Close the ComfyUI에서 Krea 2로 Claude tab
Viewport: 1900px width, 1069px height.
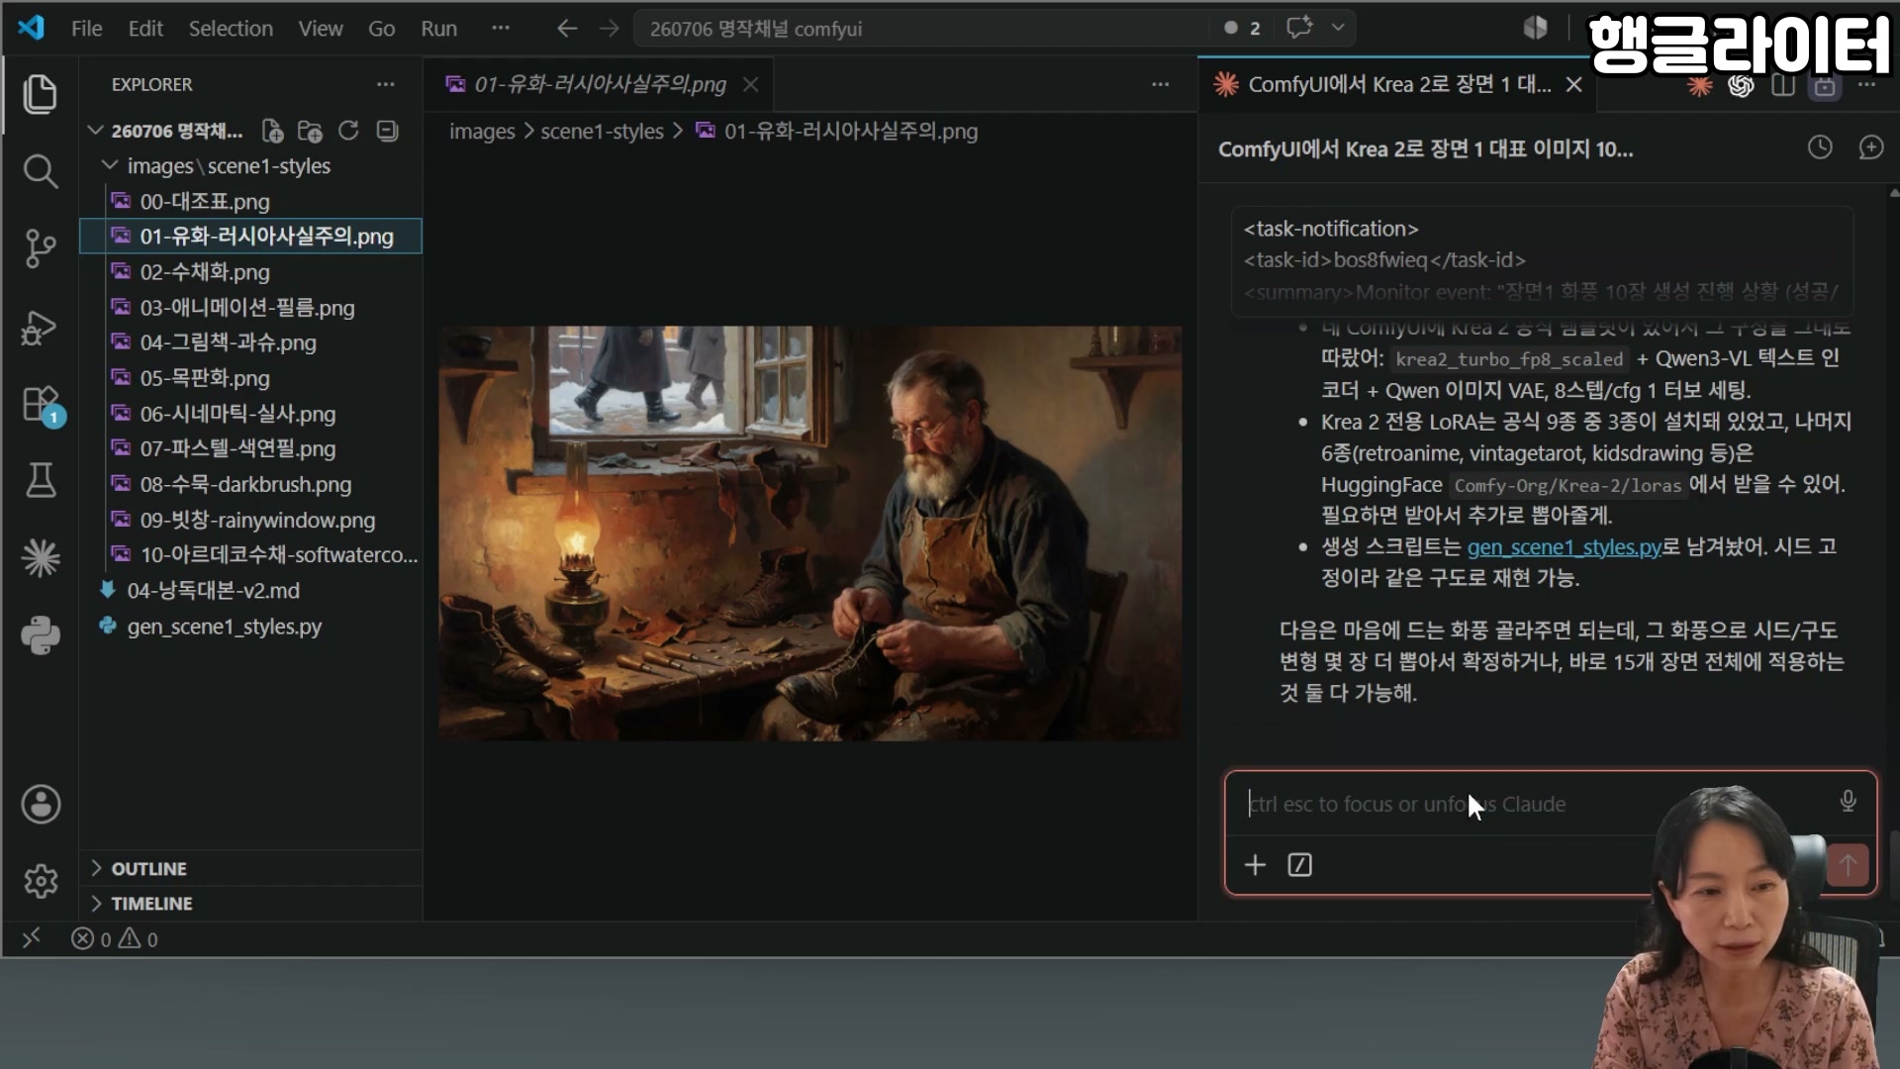pyautogui.click(x=1573, y=85)
